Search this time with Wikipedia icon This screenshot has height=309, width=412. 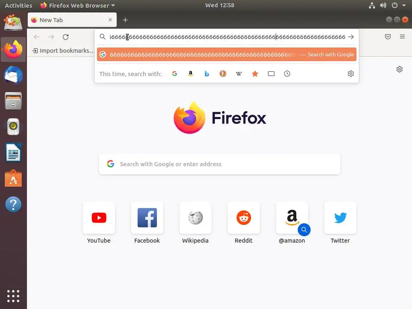239,74
